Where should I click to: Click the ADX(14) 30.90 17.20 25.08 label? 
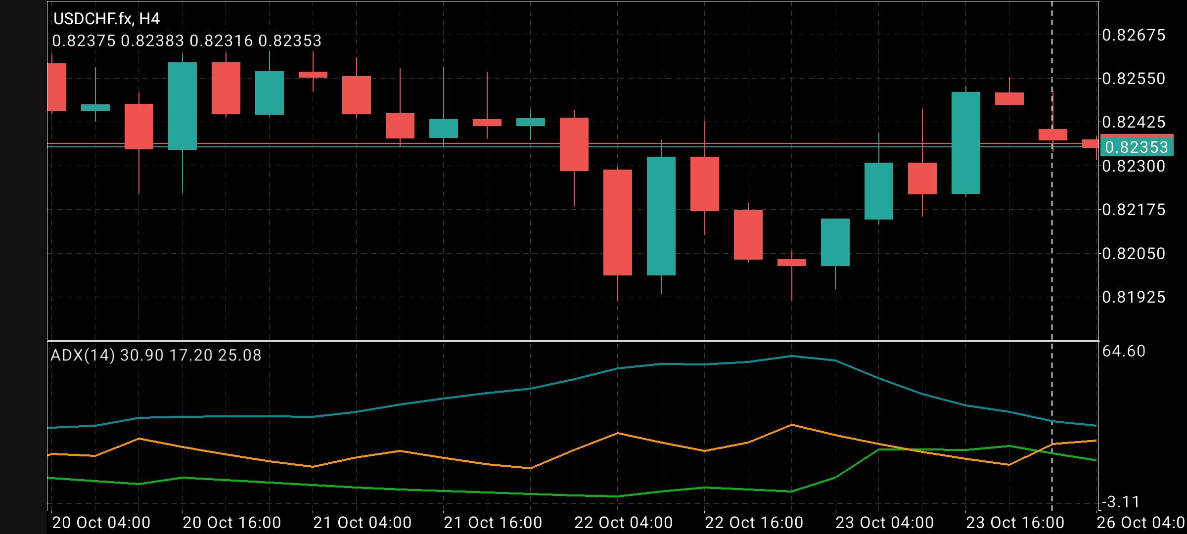[156, 355]
